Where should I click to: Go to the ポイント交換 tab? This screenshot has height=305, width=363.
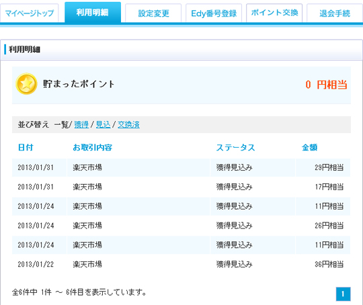(274, 13)
